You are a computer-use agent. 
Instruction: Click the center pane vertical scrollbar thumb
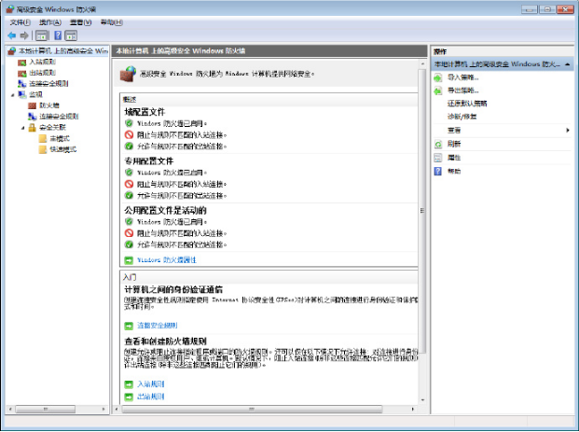click(422, 211)
